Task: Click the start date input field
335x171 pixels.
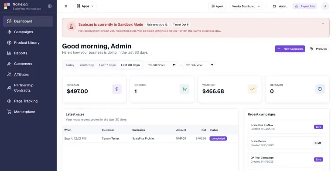Action: tap(162, 65)
